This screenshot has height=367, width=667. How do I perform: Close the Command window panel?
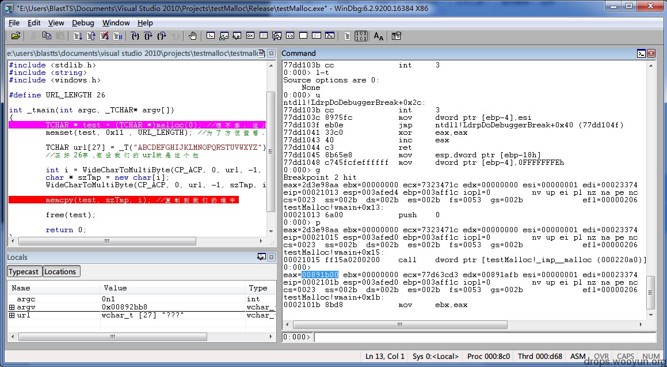tap(651, 53)
